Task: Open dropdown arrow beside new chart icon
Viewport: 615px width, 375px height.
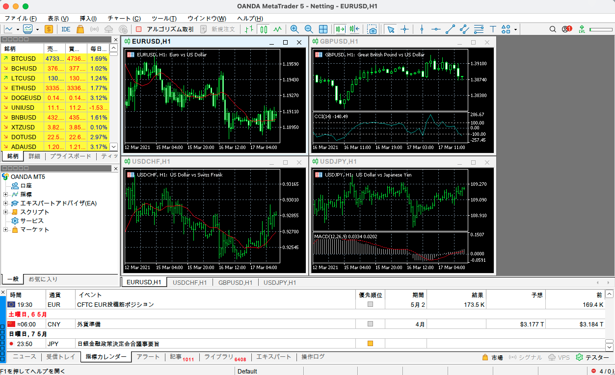Action: [17, 29]
